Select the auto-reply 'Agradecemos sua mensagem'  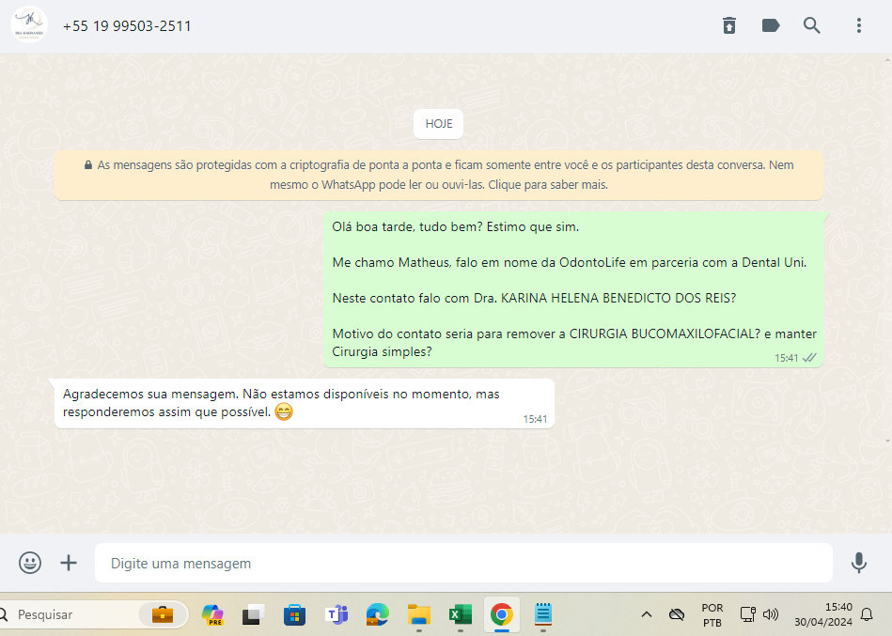[x=305, y=403]
